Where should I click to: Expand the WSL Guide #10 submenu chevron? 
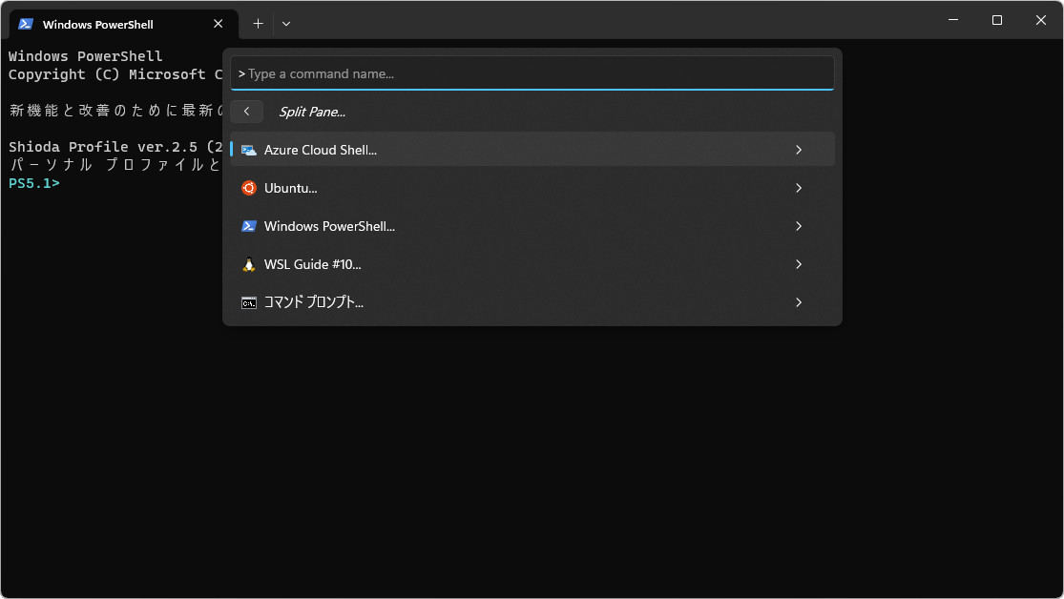pyautogui.click(x=799, y=264)
